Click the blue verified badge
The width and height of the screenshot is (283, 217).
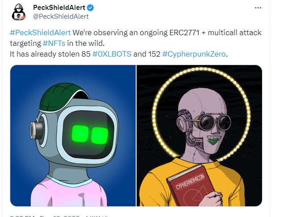[x=90, y=8]
